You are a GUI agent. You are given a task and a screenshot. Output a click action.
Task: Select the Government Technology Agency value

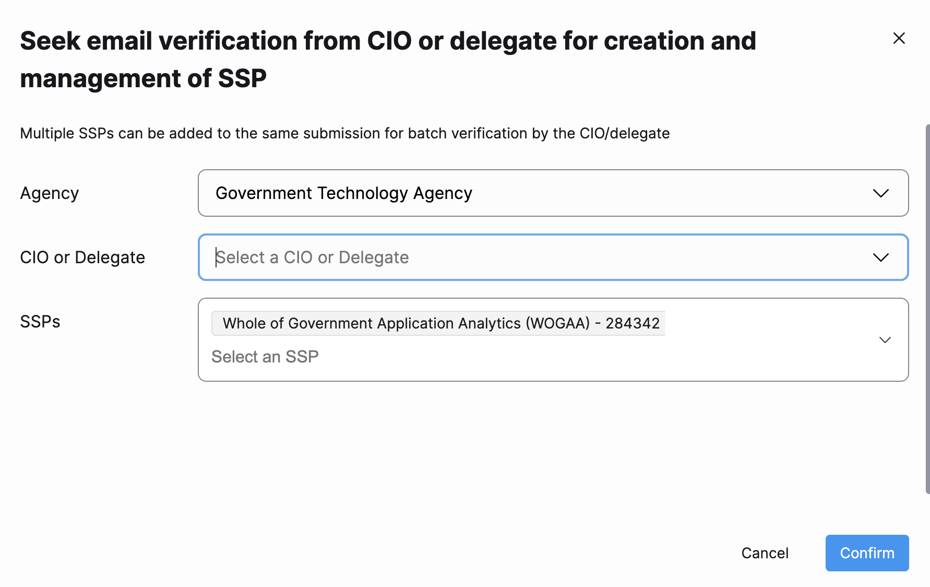[344, 193]
